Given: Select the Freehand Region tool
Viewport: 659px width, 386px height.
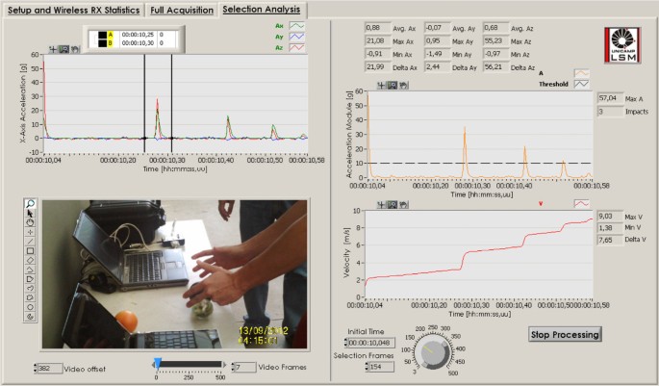Looking at the screenshot, I should pyautogui.click(x=30, y=297).
